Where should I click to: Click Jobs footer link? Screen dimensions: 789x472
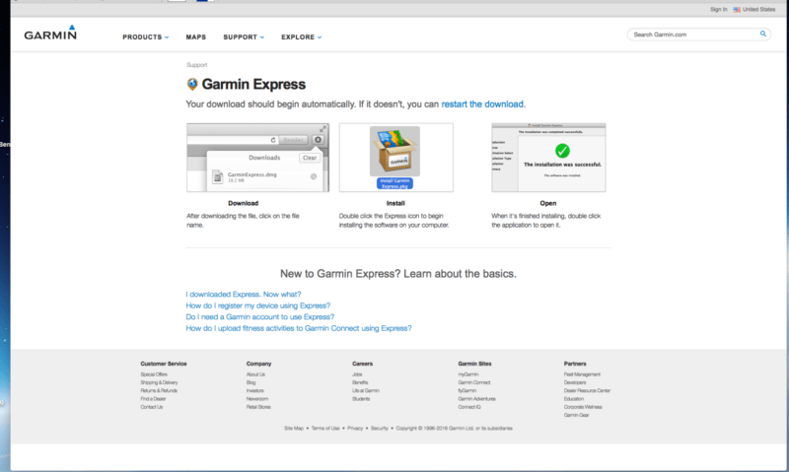point(357,374)
